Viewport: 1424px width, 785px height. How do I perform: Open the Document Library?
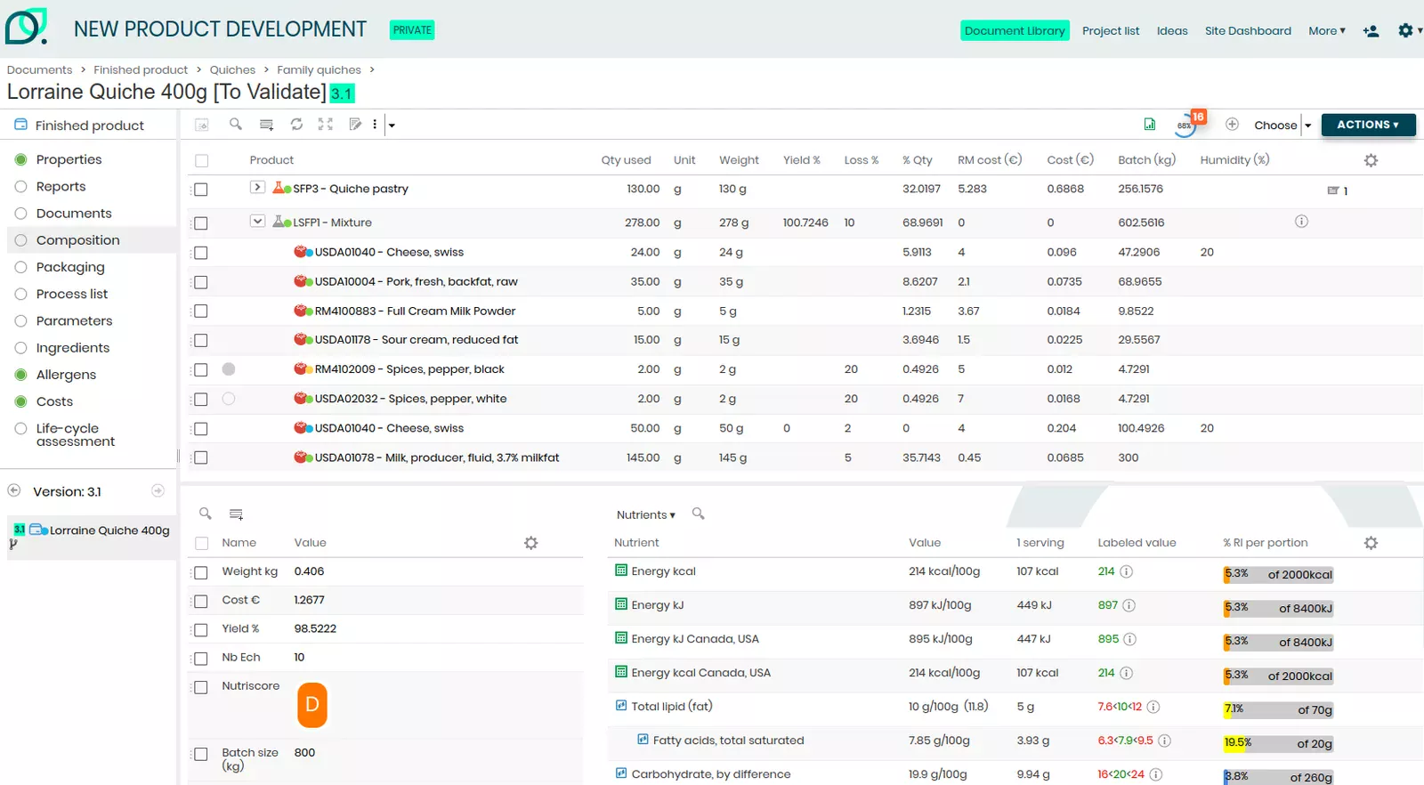pyautogui.click(x=1015, y=31)
